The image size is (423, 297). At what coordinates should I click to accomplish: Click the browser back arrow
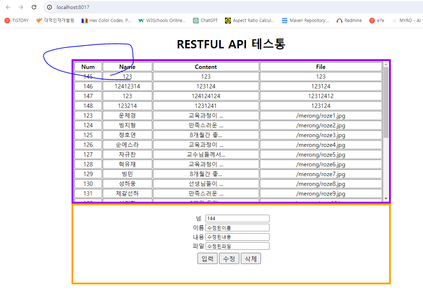[x=8, y=7]
